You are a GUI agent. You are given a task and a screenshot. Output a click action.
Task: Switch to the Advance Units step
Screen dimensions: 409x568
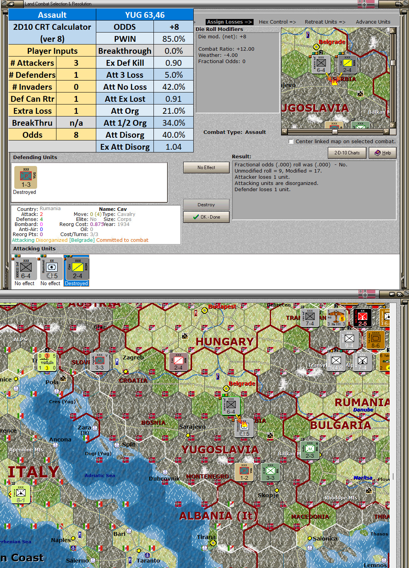(373, 22)
